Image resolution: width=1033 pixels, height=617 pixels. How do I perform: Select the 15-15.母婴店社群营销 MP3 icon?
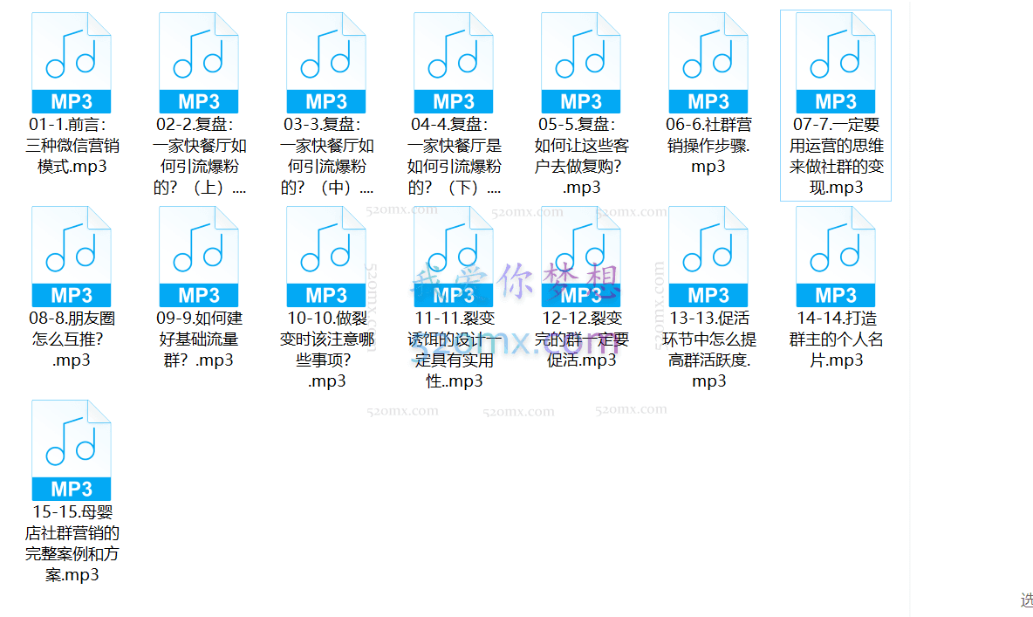[x=72, y=450]
